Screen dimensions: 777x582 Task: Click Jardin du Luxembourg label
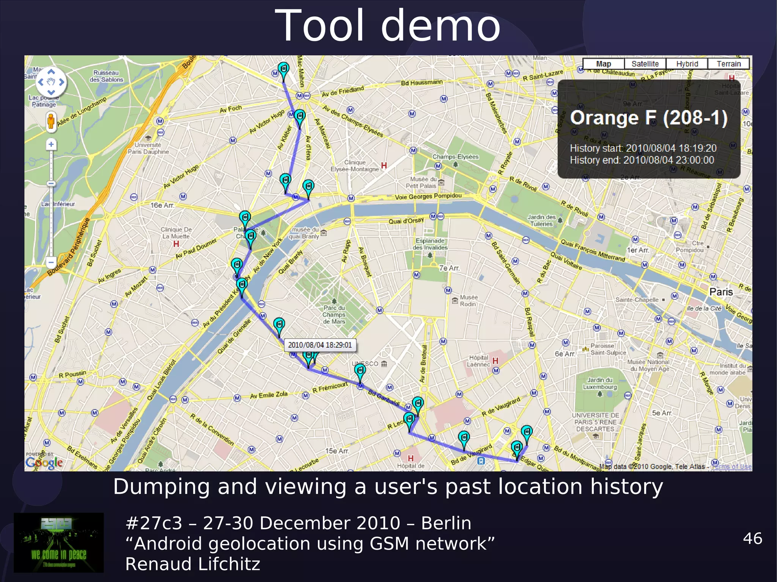pos(600,383)
